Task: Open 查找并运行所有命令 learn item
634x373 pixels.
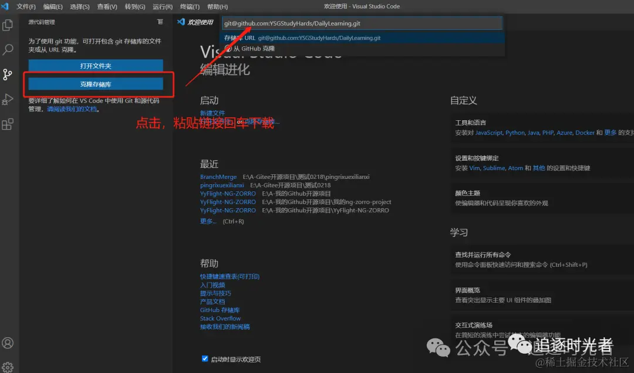Action: [x=542, y=259]
